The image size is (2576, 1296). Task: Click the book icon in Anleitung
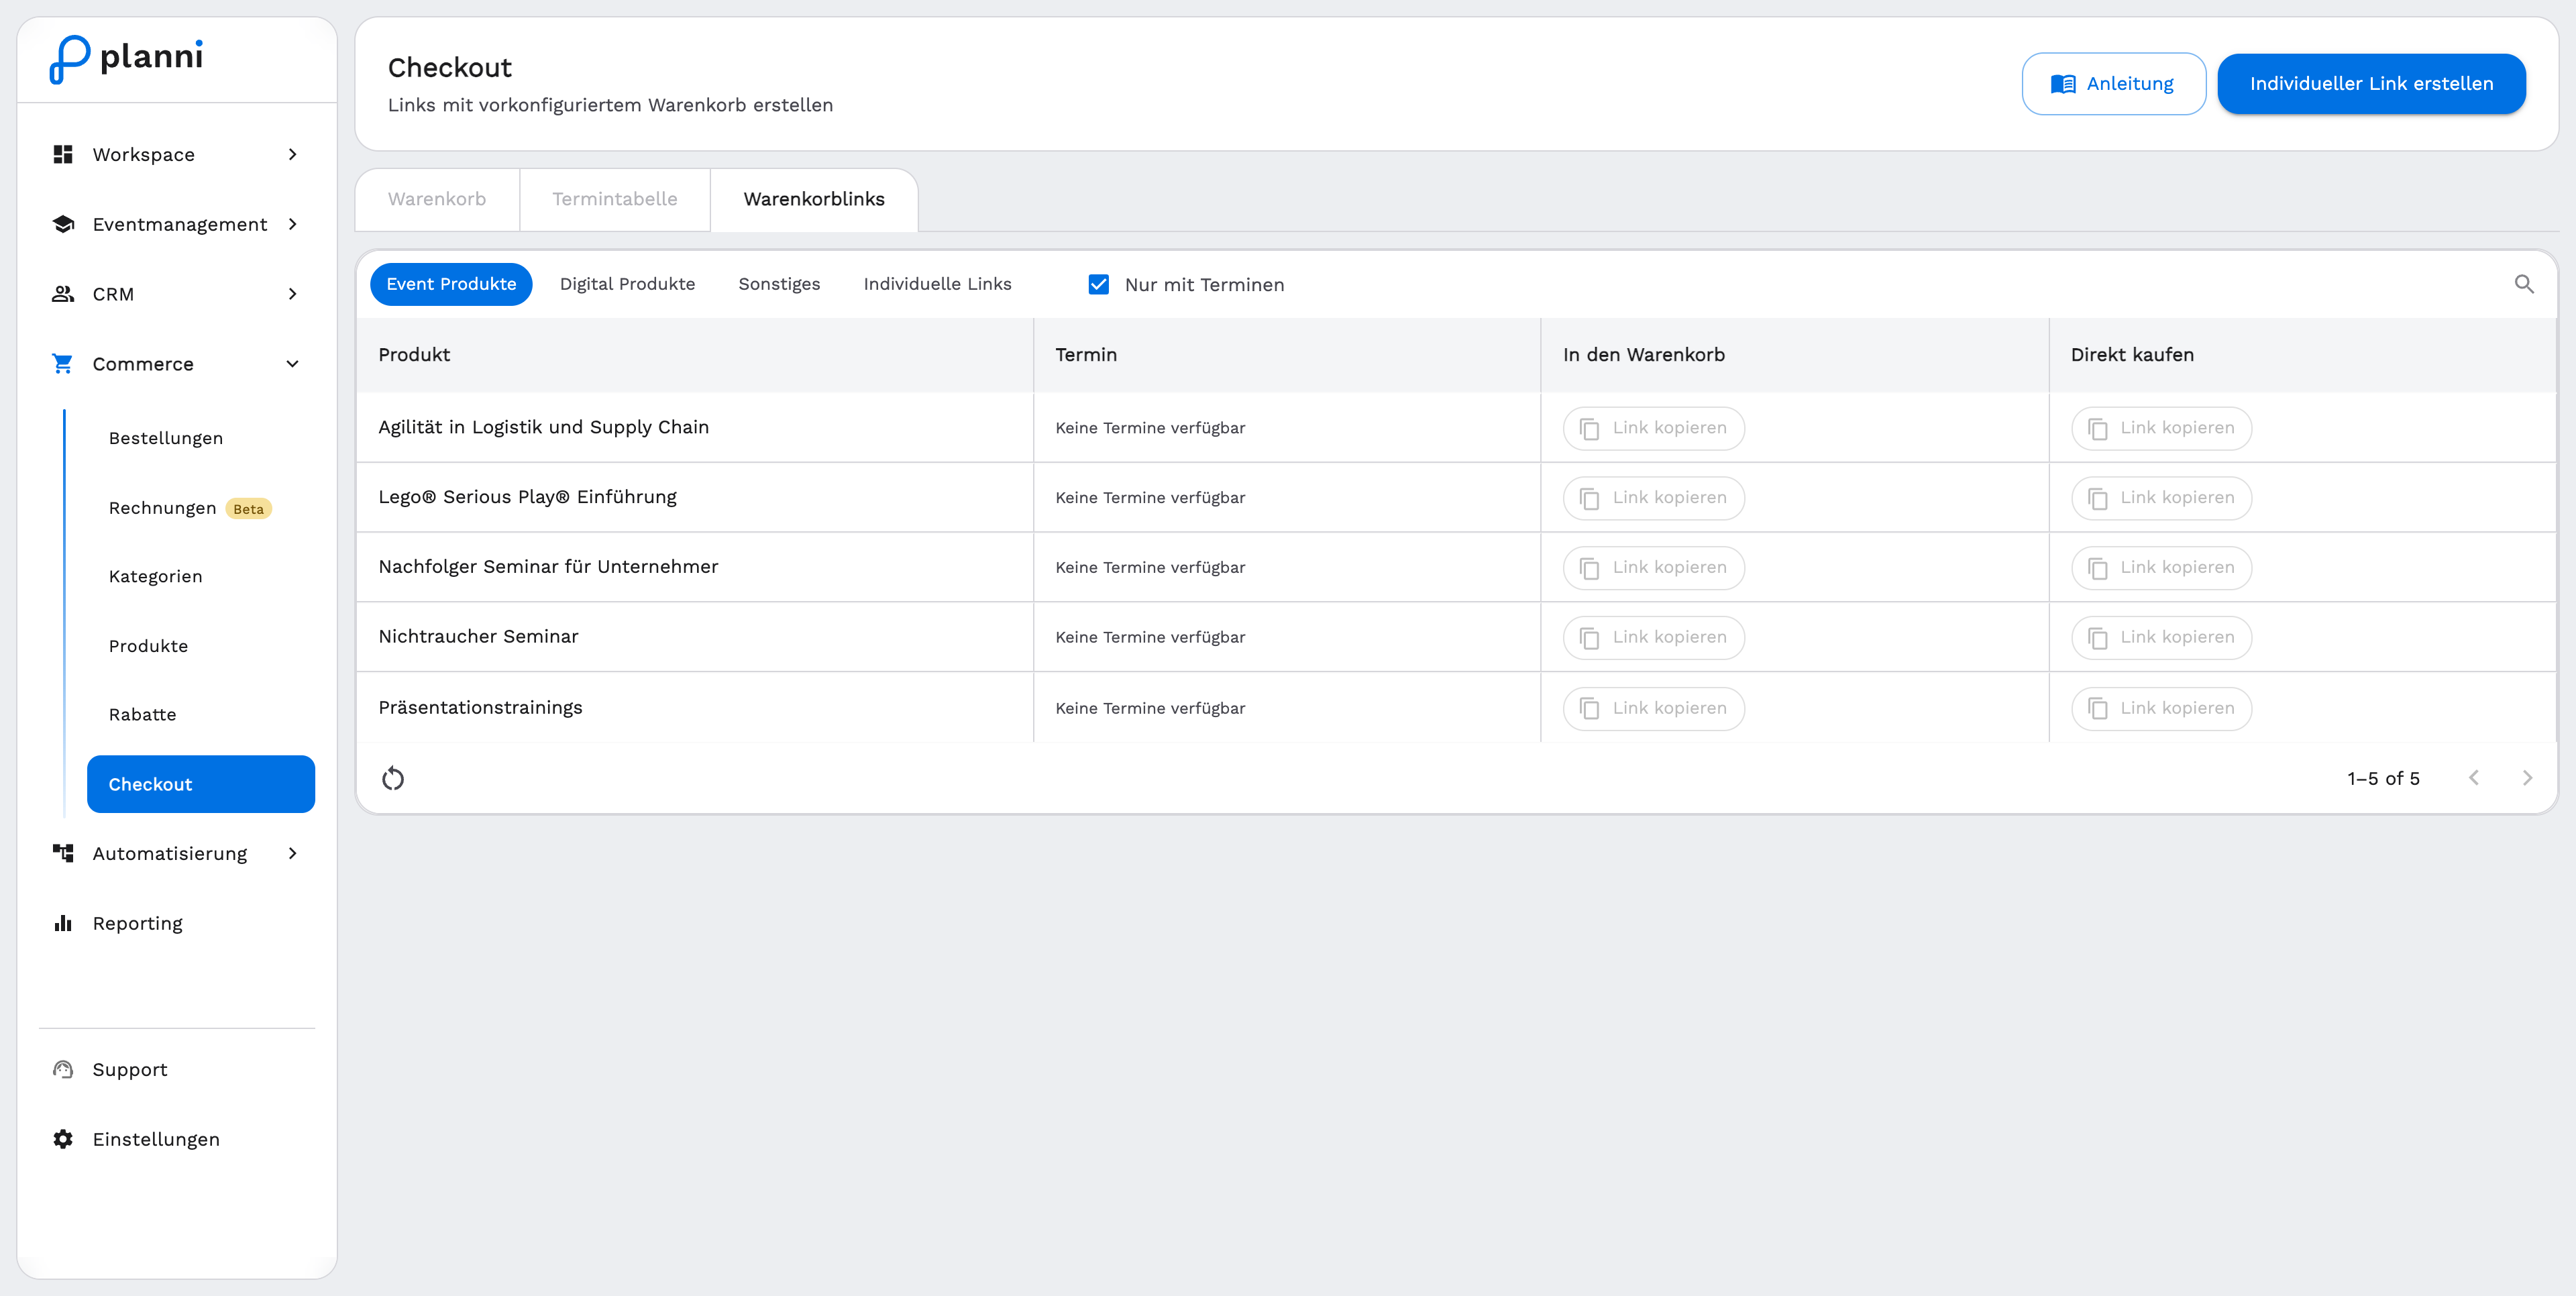2063,84
